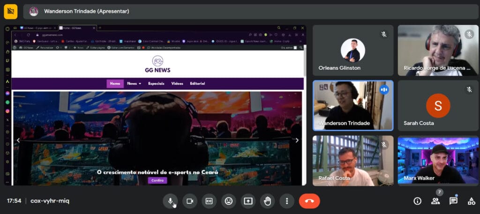Select Sarah Costa participant tile

pos(438,105)
